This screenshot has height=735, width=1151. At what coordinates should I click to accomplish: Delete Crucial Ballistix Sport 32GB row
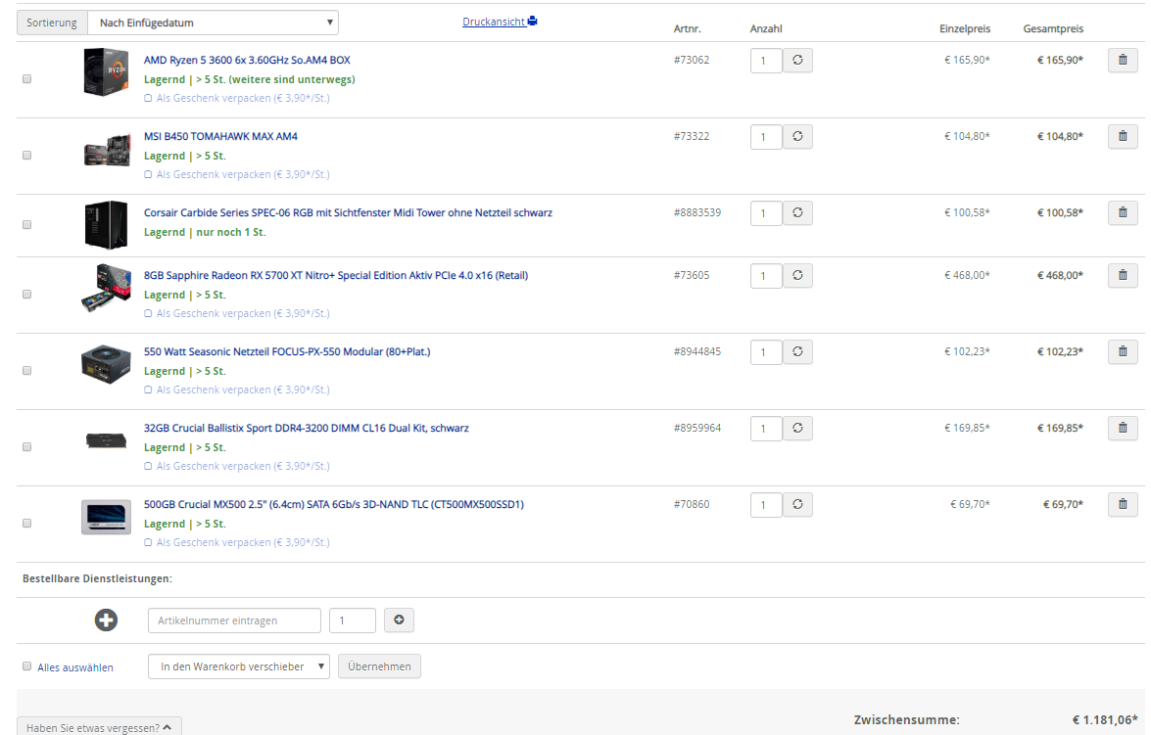(1123, 428)
